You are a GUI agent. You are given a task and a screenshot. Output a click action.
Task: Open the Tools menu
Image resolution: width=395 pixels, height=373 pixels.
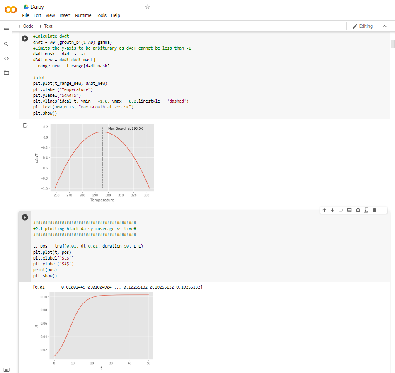[101, 15]
